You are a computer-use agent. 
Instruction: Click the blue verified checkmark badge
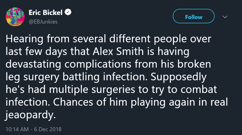(68, 12)
